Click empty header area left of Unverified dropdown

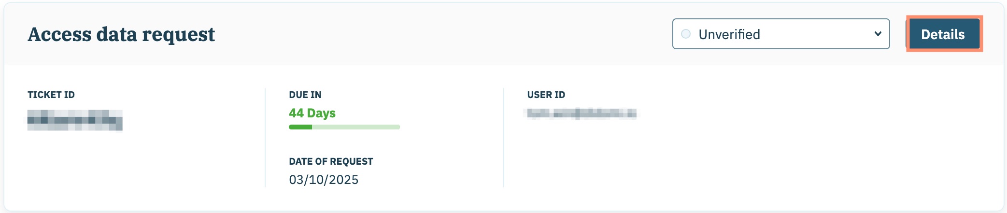click(435, 34)
